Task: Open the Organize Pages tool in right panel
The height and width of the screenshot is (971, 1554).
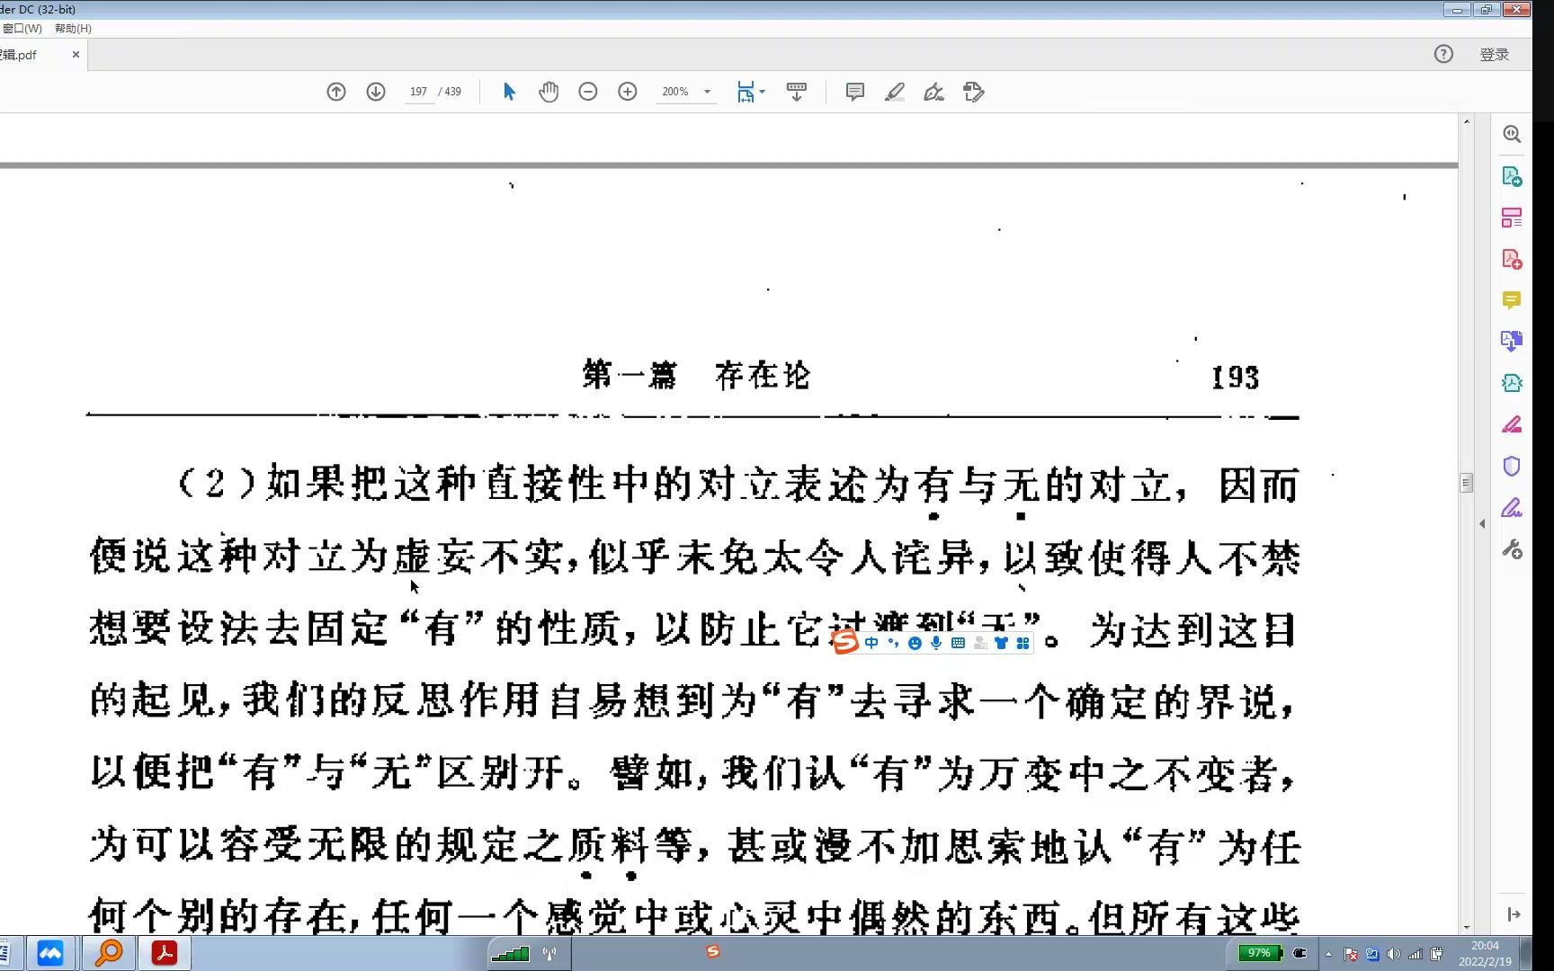Action: 1512,218
